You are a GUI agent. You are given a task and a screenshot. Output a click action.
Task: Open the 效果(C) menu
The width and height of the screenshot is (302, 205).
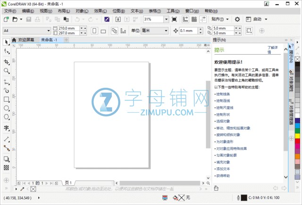[101, 11]
